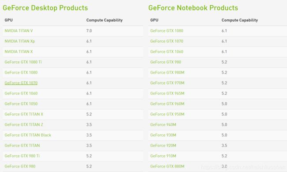287x172 pixels.
Task: Open underlined GeForce GTX 1070 desktop link
Action: pyautogui.click(x=21, y=83)
